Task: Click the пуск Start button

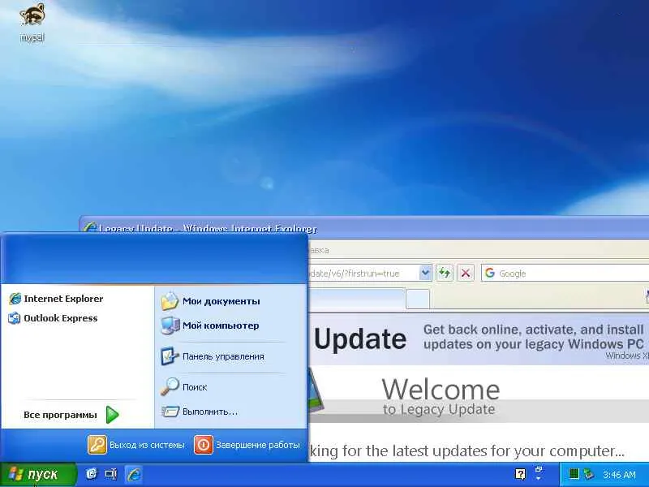Action: [x=38, y=475]
